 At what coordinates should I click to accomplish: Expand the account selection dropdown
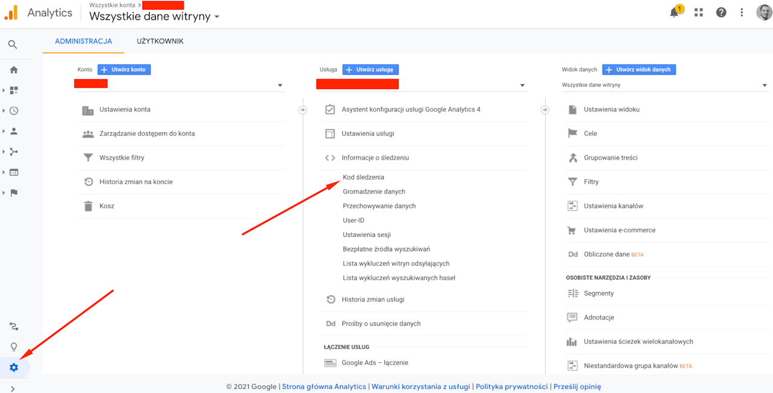tap(280, 85)
